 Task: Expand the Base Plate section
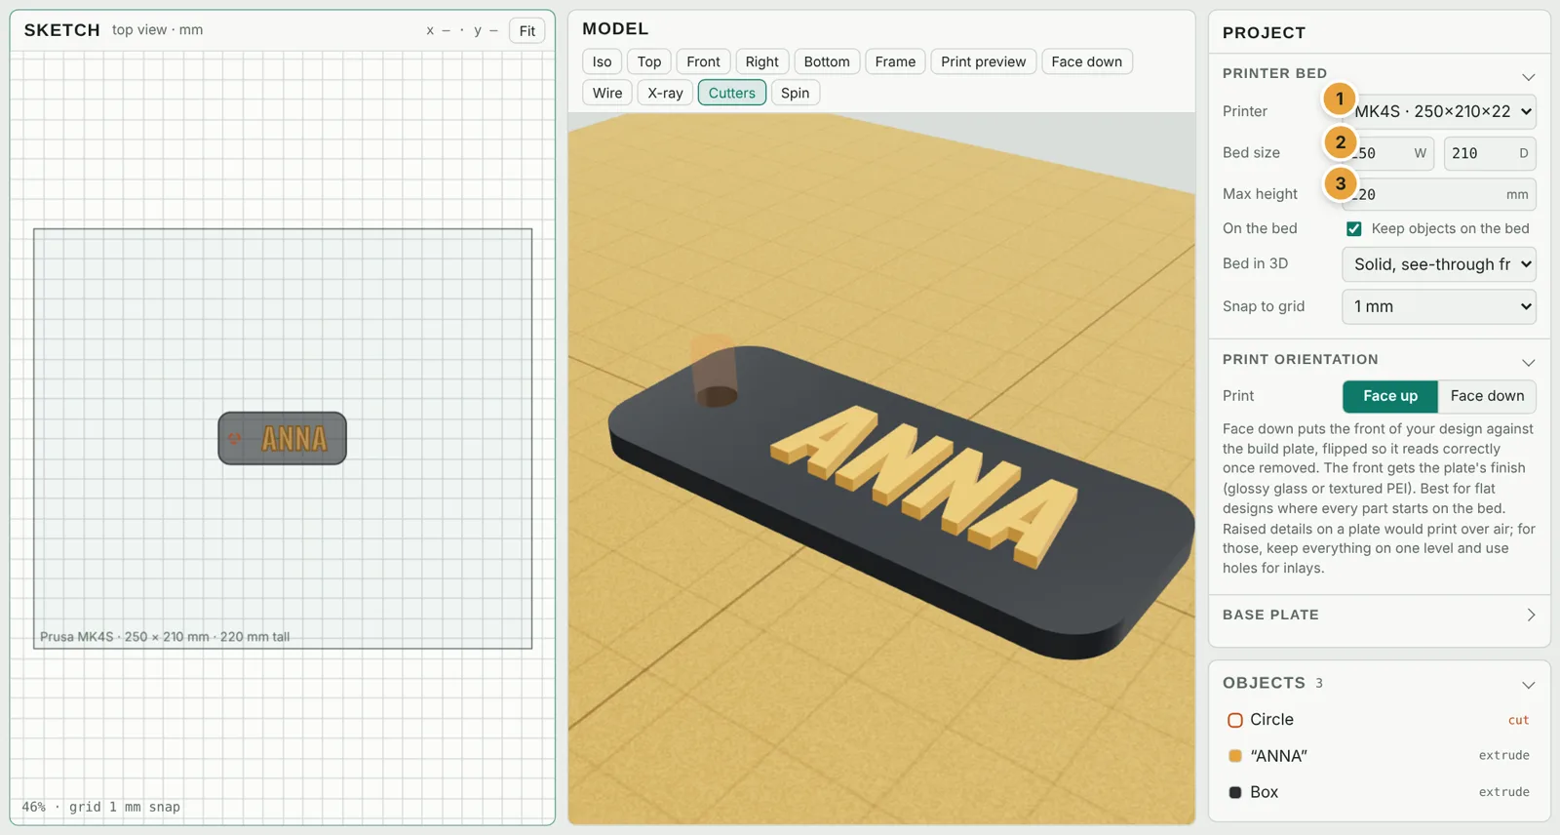[1530, 615]
